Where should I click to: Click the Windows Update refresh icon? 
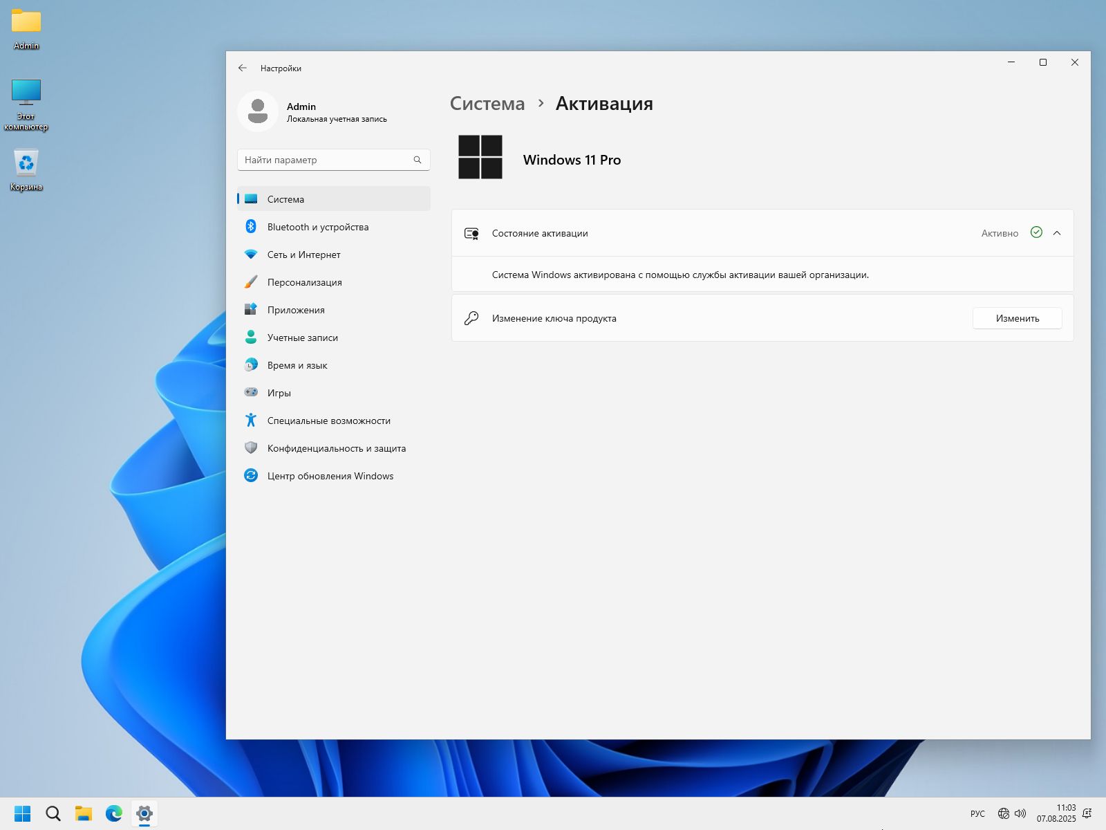(x=251, y=476)
